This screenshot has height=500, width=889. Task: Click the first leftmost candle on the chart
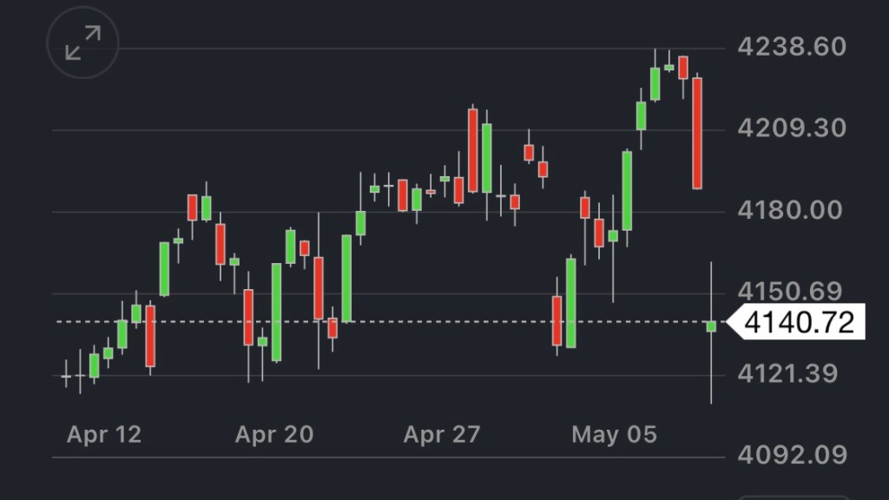[x=66, y=376]
